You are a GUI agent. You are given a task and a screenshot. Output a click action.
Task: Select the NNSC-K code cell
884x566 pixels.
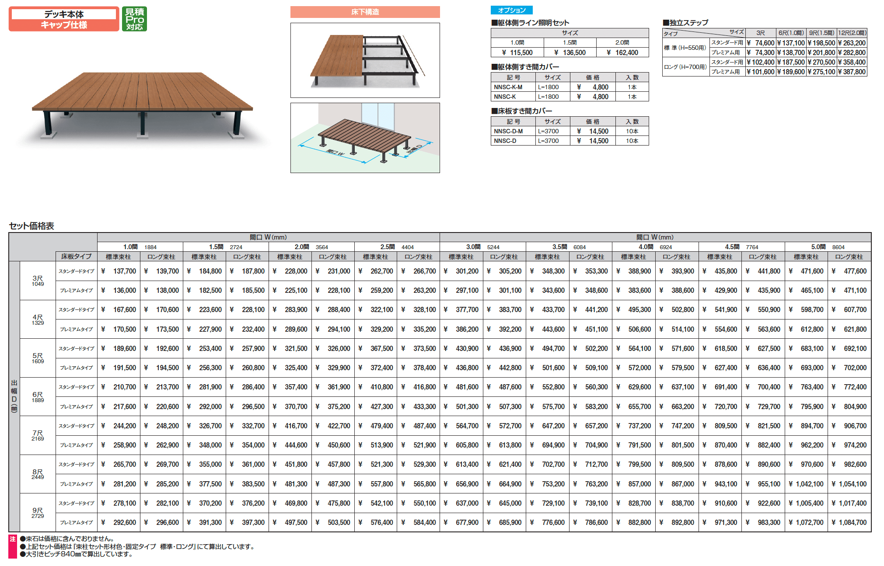(x=513, y=97)
